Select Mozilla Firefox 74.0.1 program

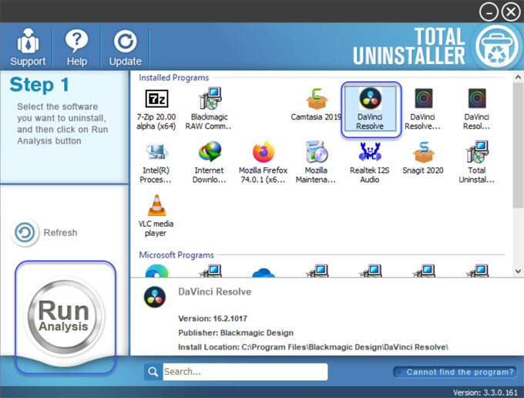pyautogui.click(x=263, y=163)
